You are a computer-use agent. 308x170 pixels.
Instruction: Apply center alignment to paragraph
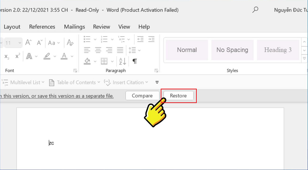98,50
